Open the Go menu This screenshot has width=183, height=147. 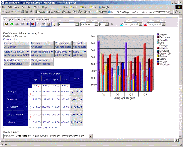tap(24, 20)
